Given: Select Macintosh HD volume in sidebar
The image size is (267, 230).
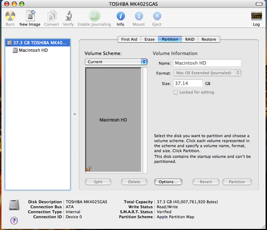Looking at the screenshot, I should pyautogui.click(x=37, y=50).
